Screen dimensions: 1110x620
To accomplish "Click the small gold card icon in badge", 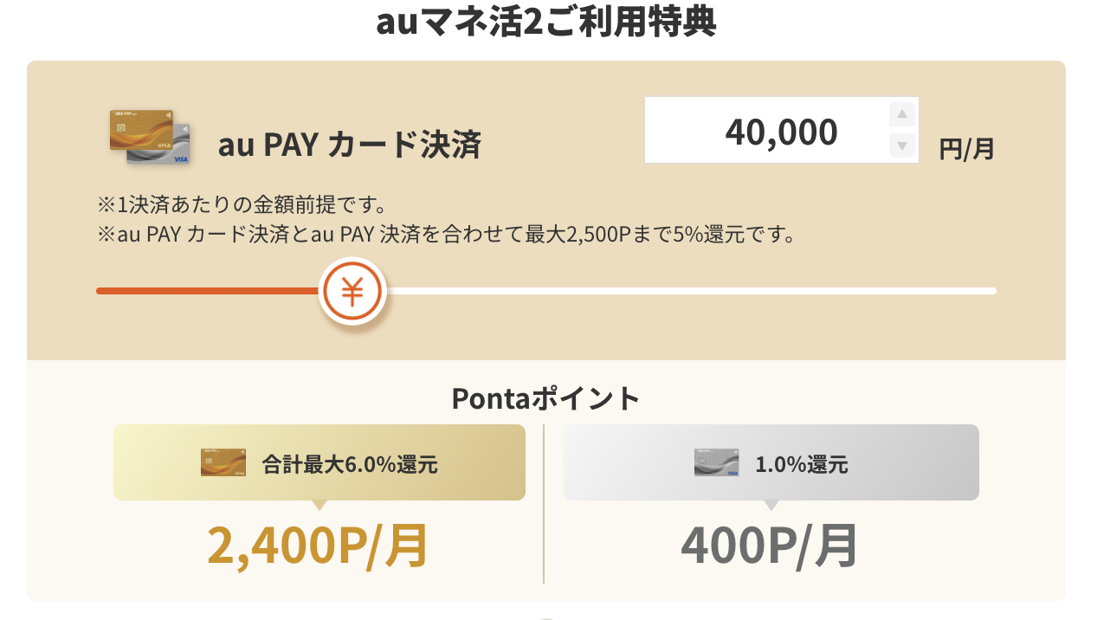I will (223, 462).
